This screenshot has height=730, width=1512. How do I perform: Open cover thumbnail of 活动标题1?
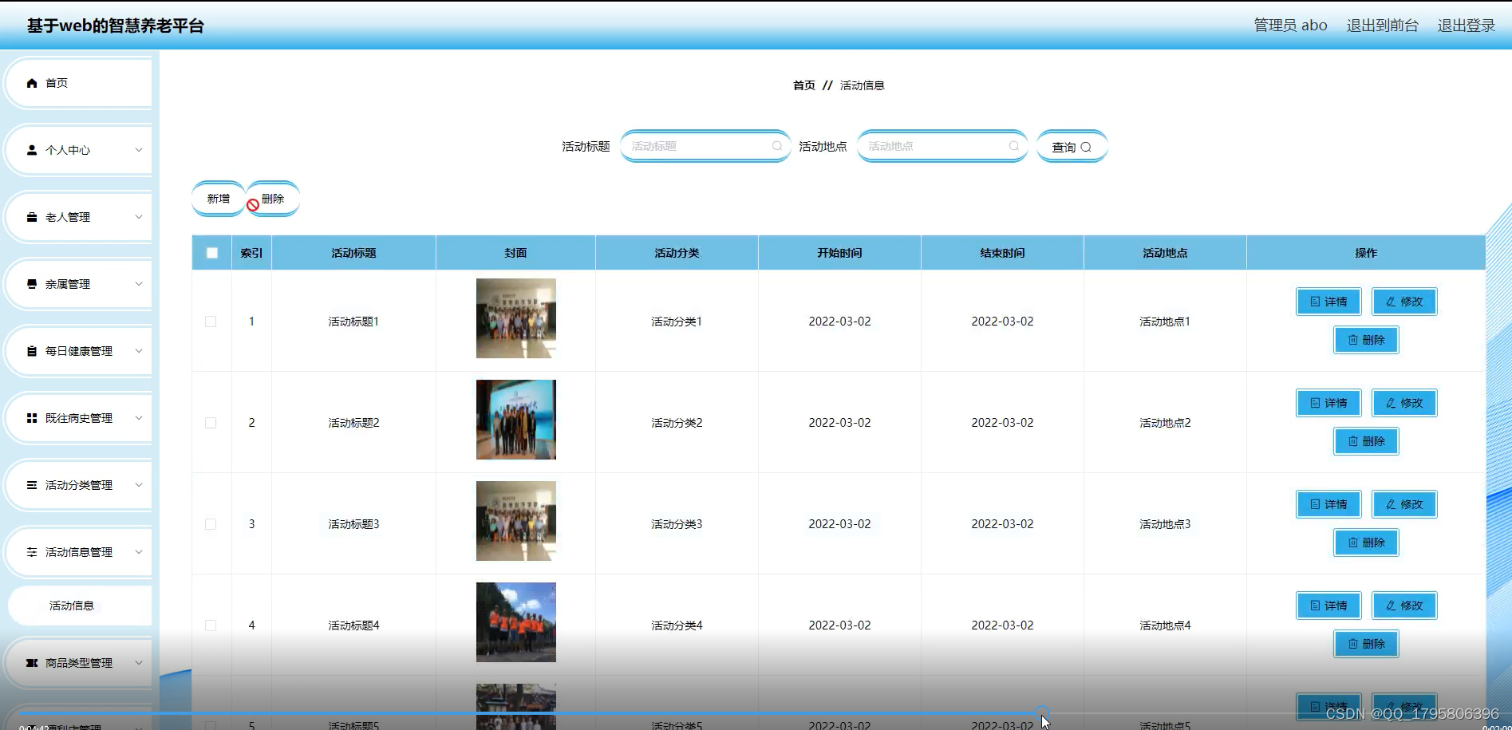(x=516, y=318)
